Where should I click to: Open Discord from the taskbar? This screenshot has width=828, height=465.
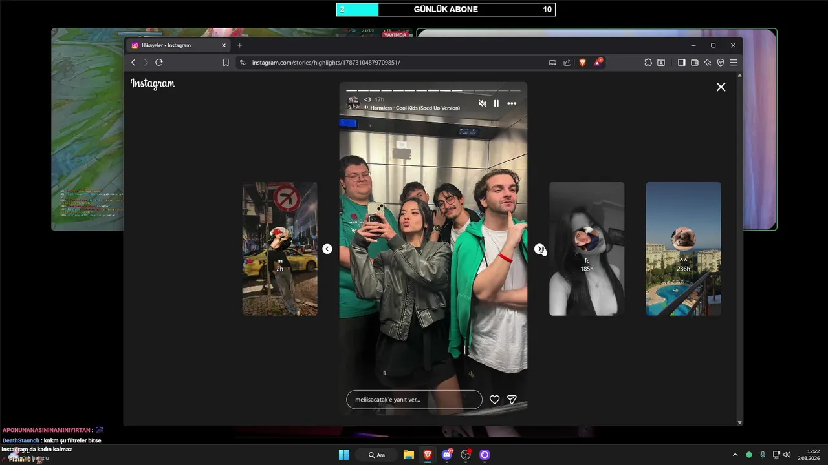(447, 455)
